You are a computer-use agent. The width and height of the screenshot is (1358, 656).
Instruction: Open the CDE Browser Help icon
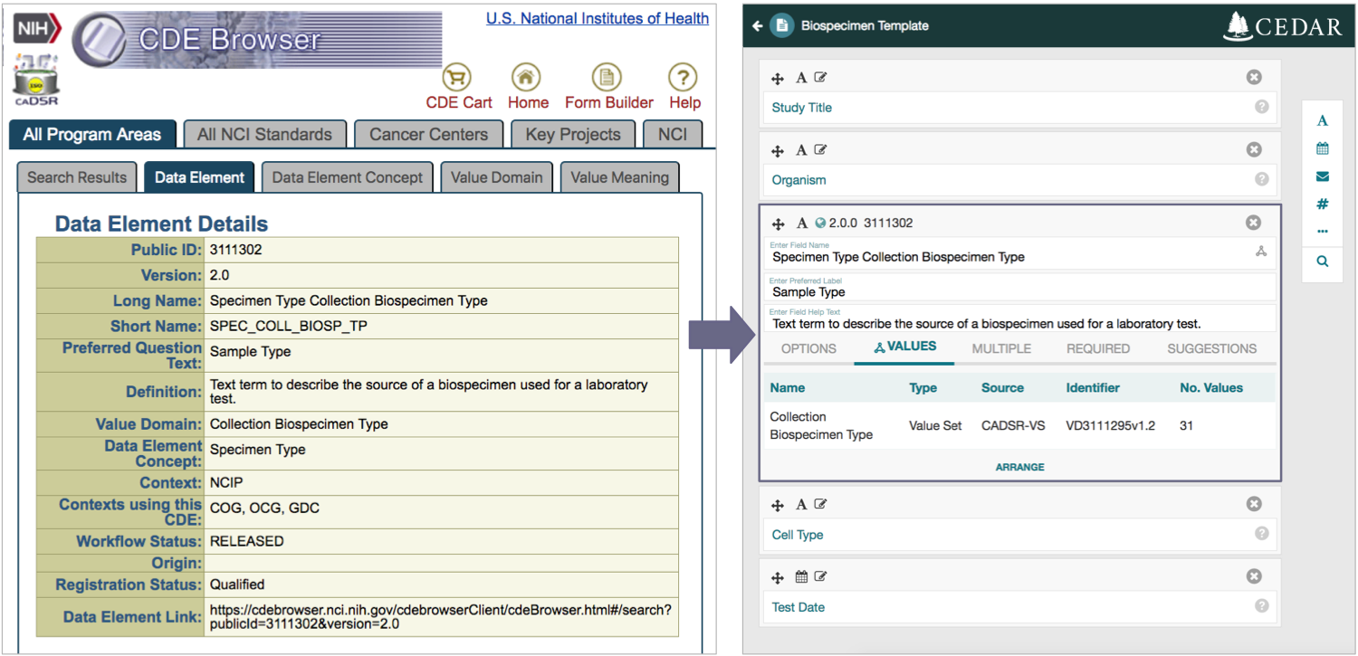[x=684, y=78]
